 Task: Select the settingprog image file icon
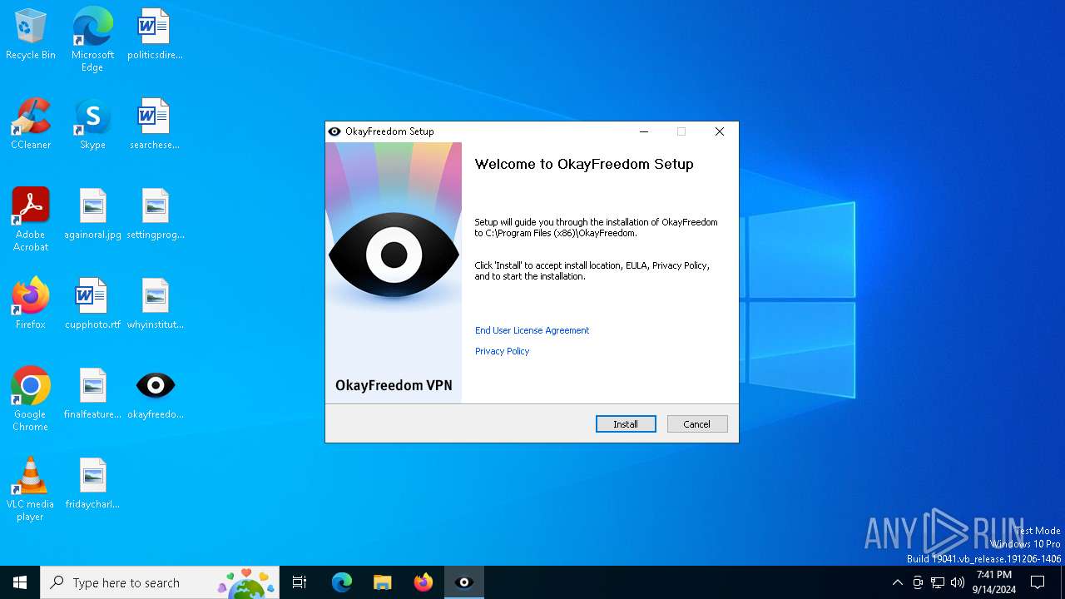point(155,215)
